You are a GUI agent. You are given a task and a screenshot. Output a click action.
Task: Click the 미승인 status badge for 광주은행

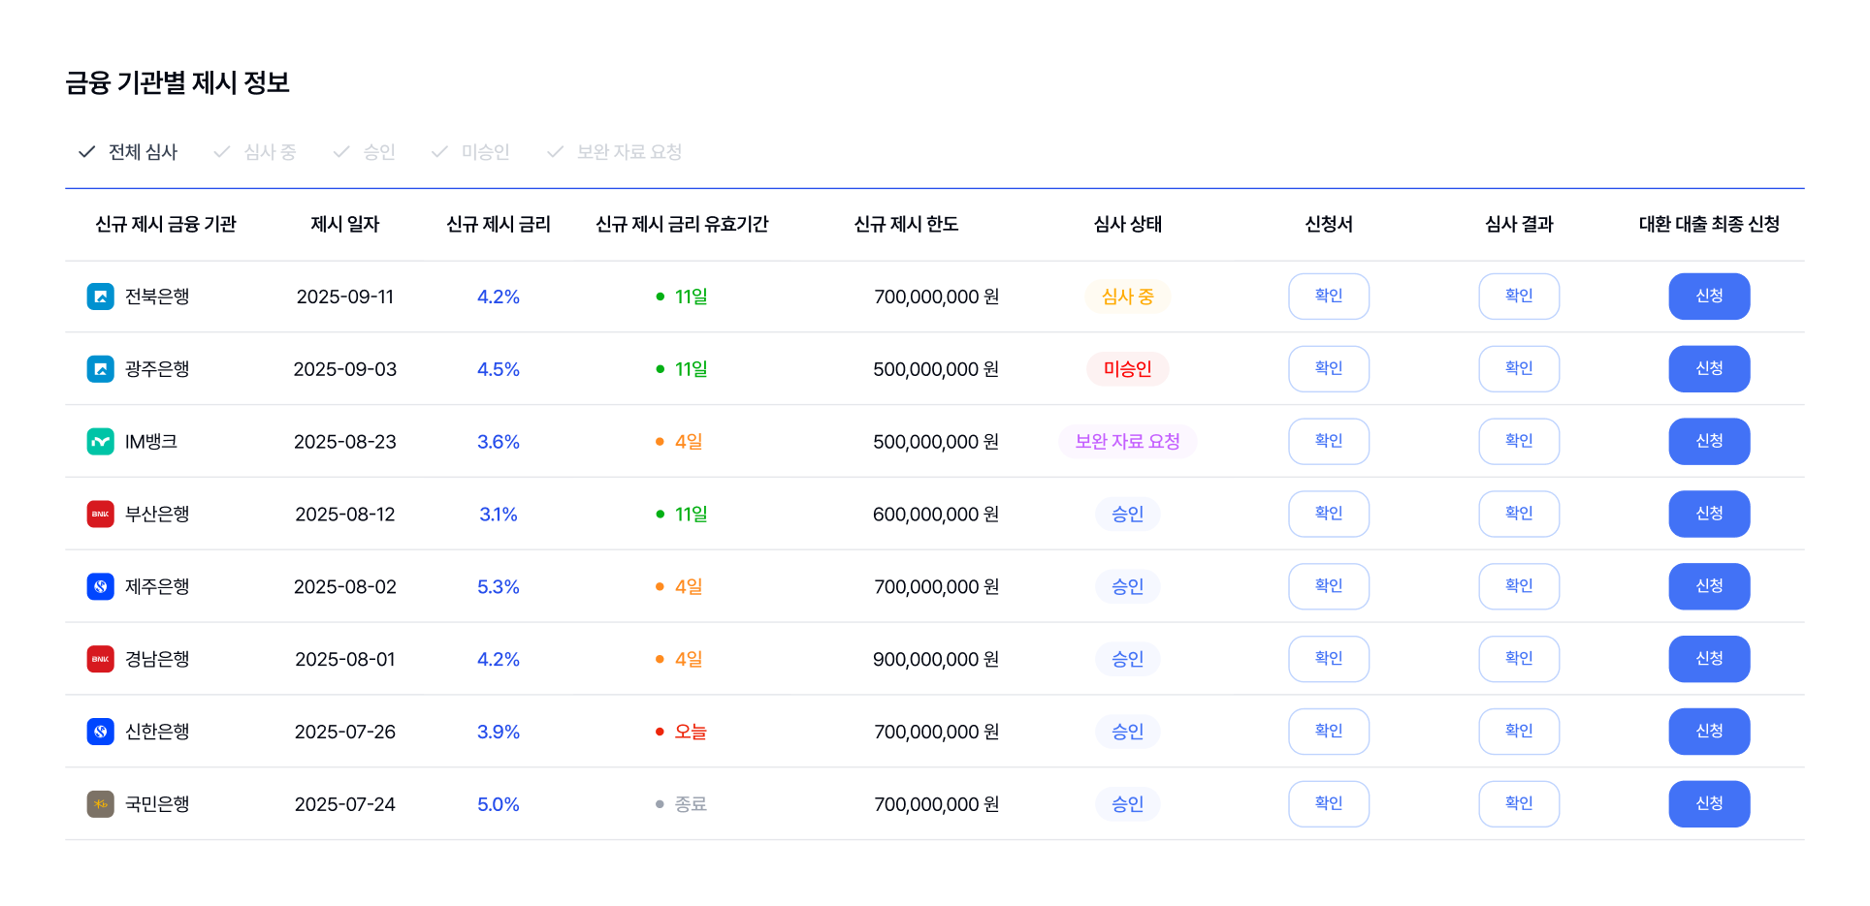click(1127, 369)
